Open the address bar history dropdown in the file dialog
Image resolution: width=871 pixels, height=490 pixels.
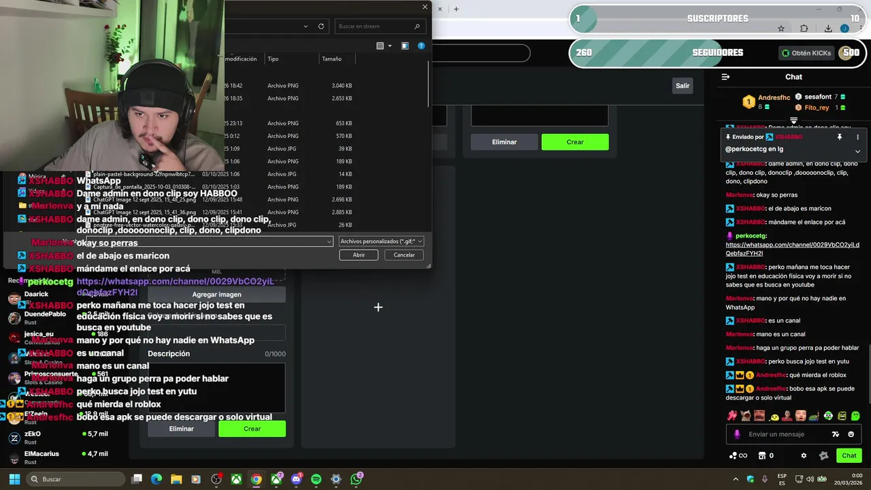click(306, 26)
